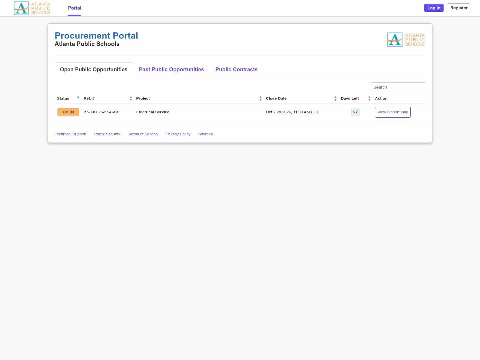Click the Electrical Service project name
This screenshot has height=360, width=480.
(153, 112)
